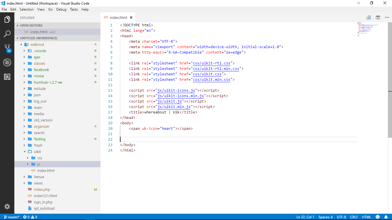Open spl_autoload file in the explorer
The width and height of the screenshot is (392, 220).
click(x=57, y=208)
